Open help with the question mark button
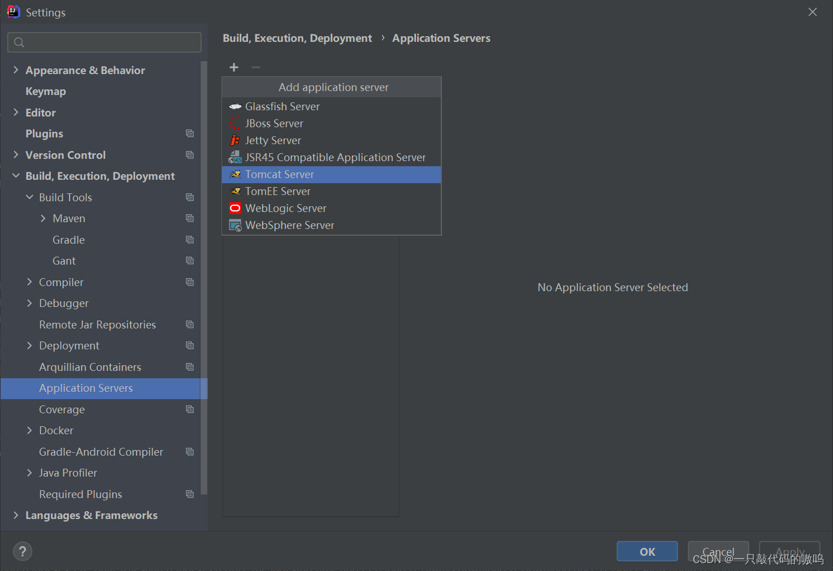The width and height of the screenshot is (833, 571). click(23, 551)
